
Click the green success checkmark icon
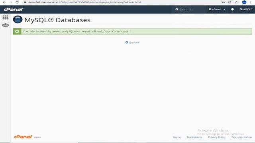coord(17,31)
